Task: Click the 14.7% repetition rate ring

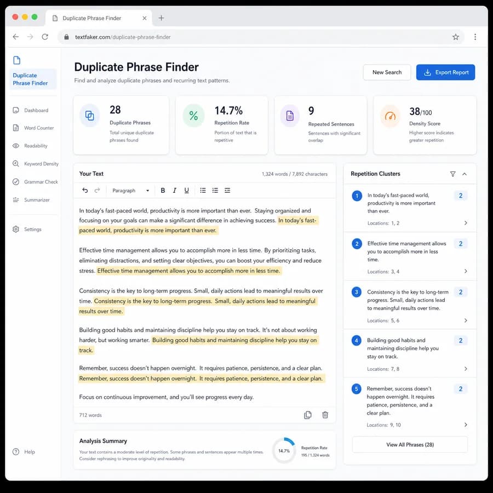Action: (x=284, y=451)
